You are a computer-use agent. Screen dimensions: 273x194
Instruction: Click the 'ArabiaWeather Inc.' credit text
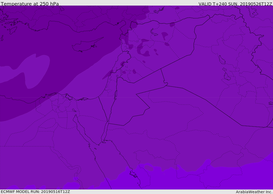254,192
